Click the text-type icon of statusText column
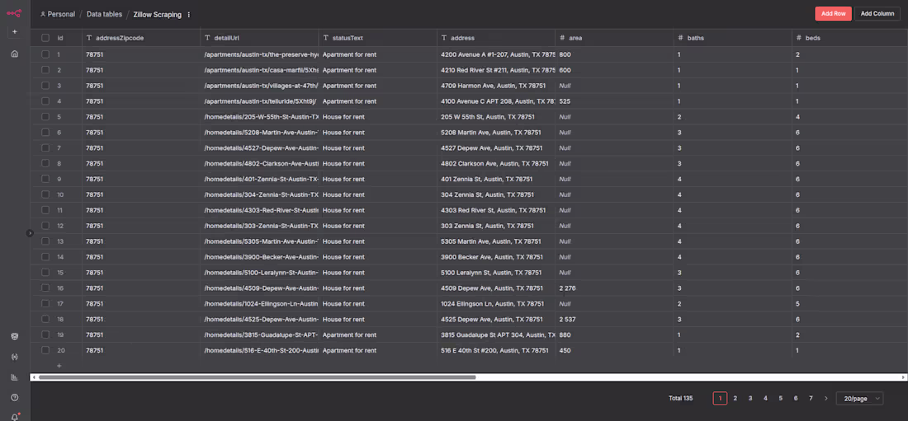The width and height of the screenshot is (908, 421). [x=325, y=38]
